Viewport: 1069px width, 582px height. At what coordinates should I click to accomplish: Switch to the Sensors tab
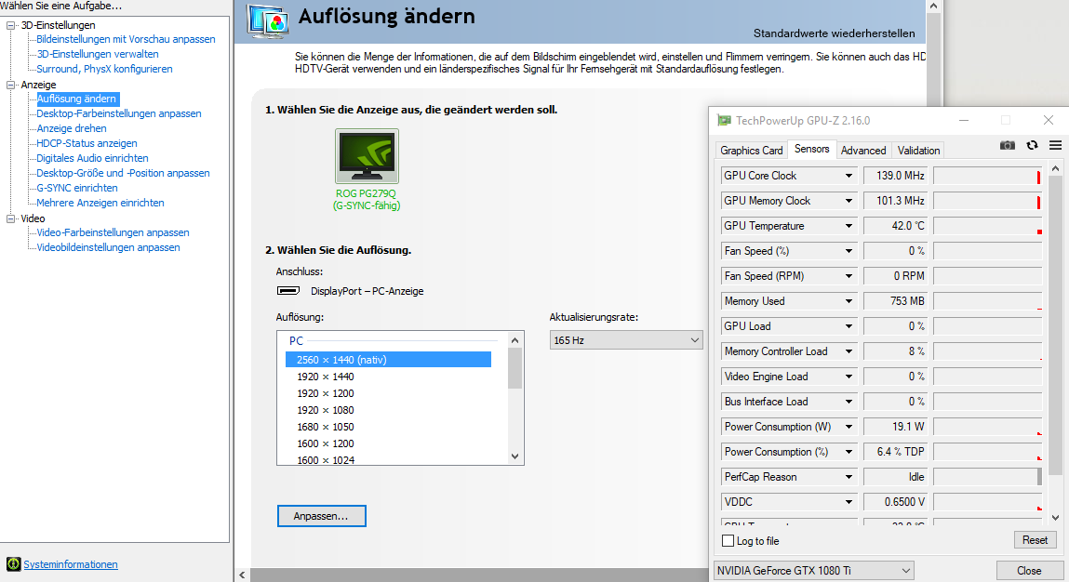tap(812, 150)
